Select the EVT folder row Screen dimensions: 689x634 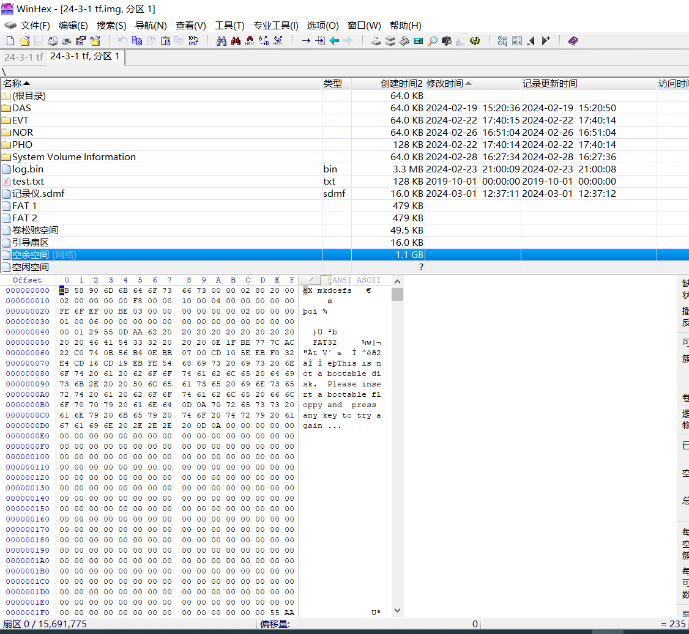click(344, 120)
